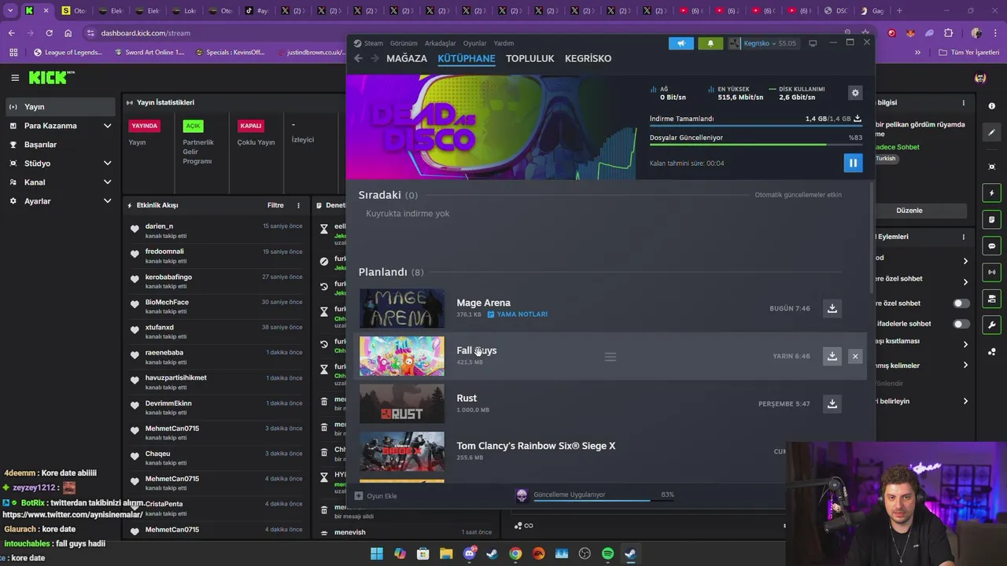The width and height of the screenshot is (1007, 566).
Task: Open Mage Arena patch notes link
Action: 517,314
